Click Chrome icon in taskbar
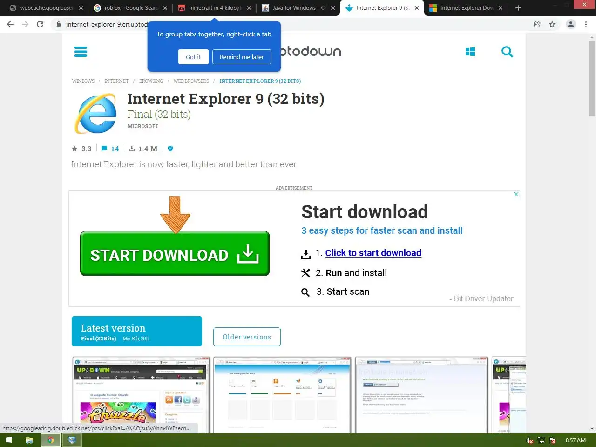The width and height of the screenshot is (596, 447). tap(51, 440)
